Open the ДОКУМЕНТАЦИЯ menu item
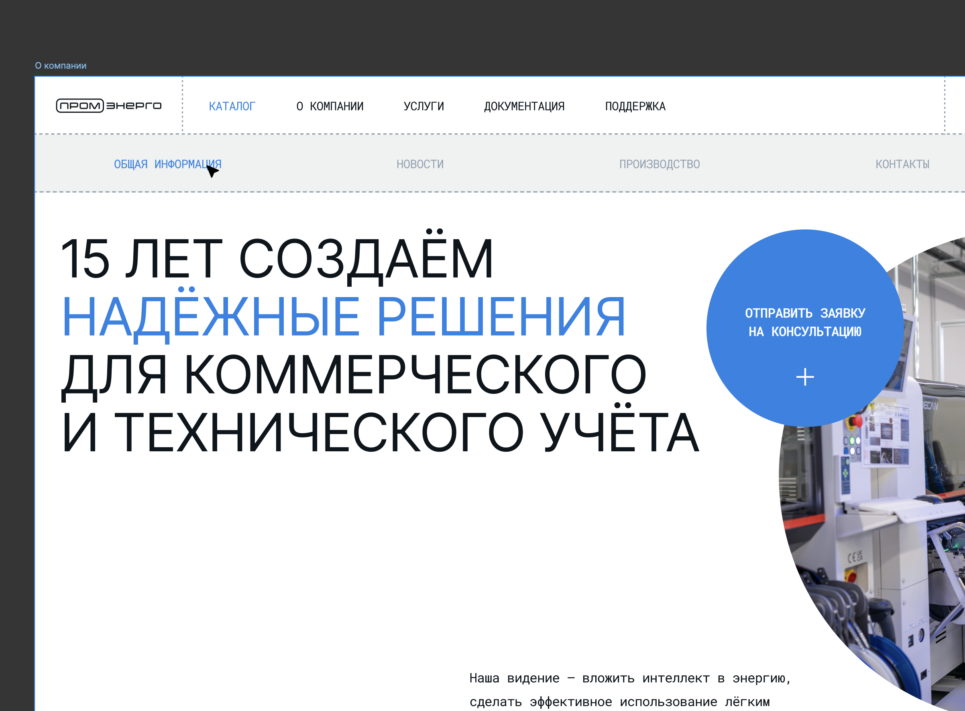The height and width of the screenshot is (711, 965). 524,106
